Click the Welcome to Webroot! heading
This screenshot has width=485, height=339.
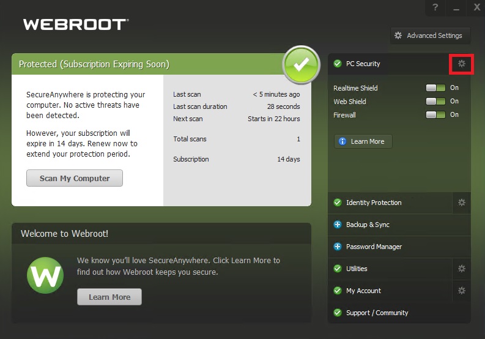point(64,233)
